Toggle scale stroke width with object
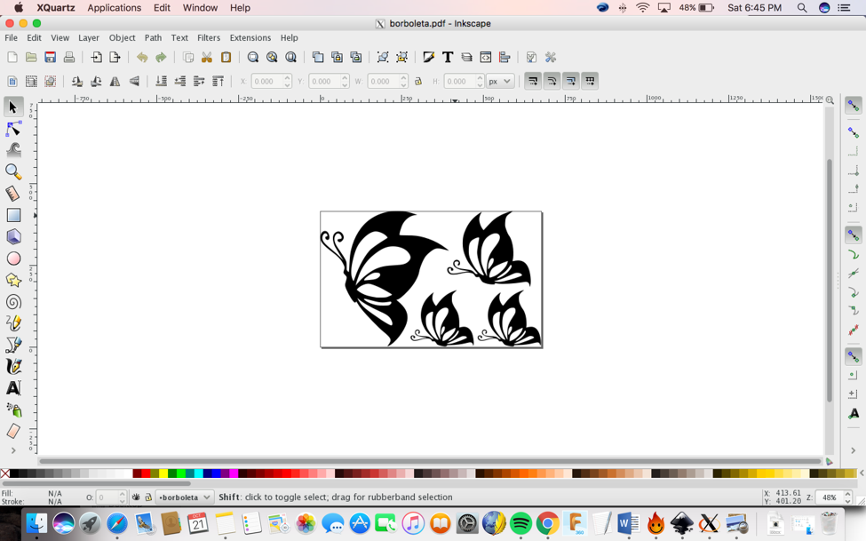The height and width of the screenshot is (541, 866). tap(532, 81)
